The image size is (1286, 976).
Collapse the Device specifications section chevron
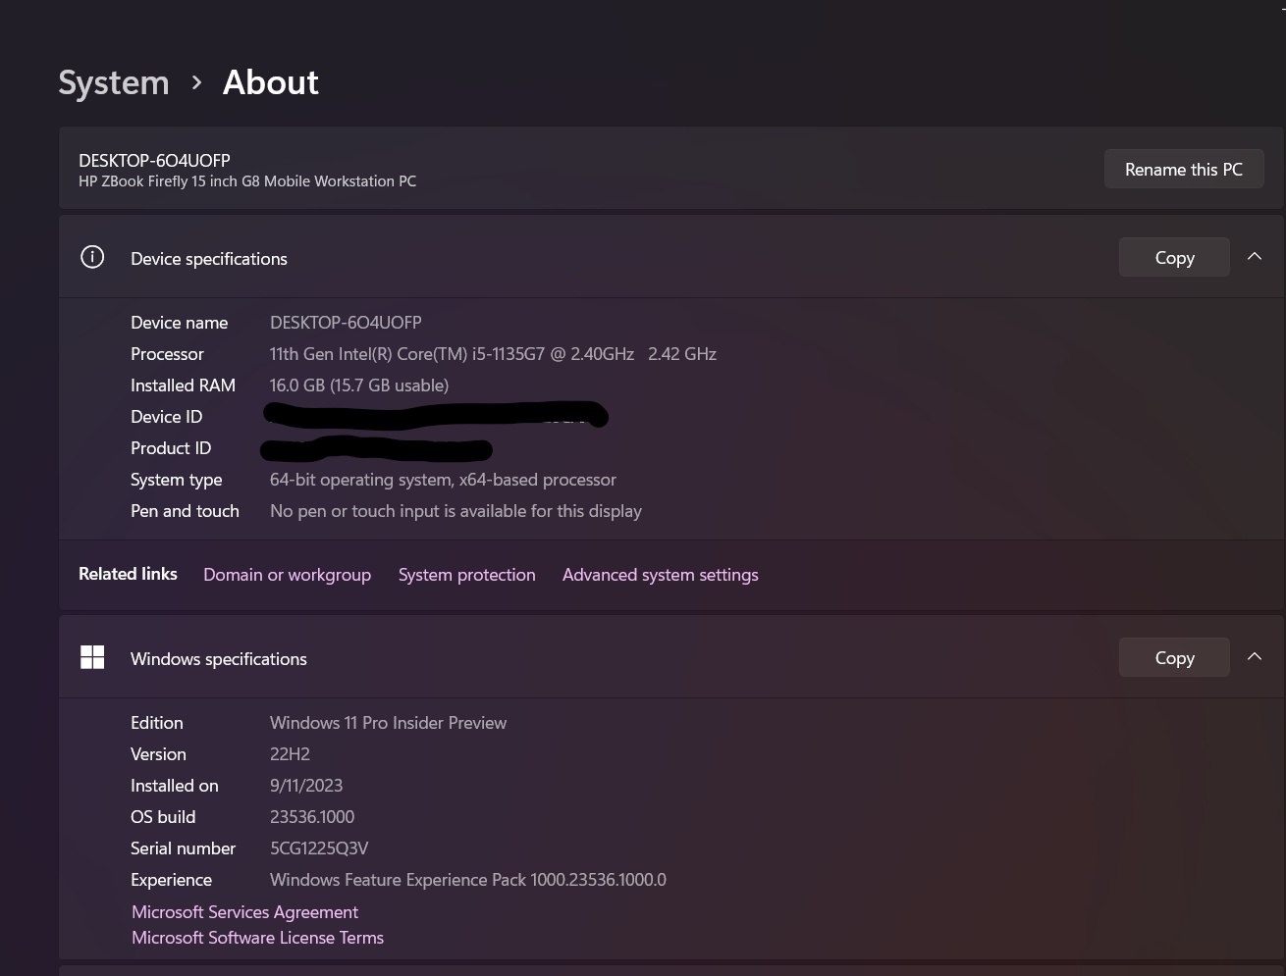point(1254,256)
